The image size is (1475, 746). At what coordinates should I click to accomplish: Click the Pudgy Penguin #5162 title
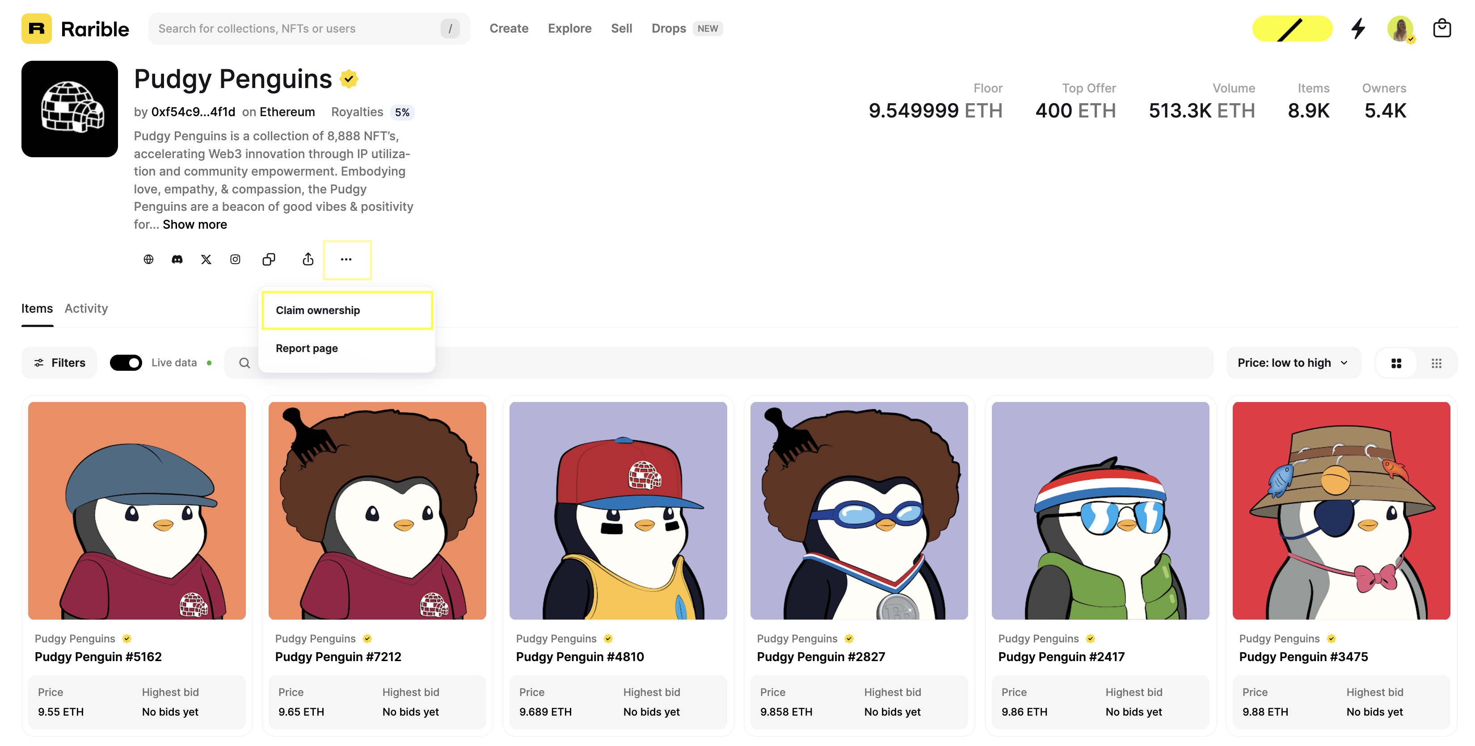98,657
